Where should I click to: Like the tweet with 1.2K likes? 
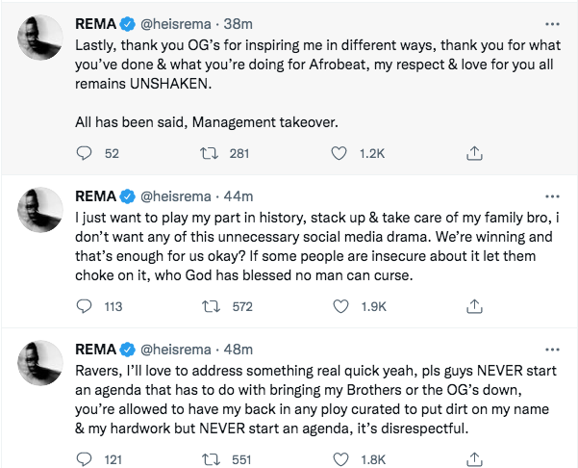click(339, 153)
